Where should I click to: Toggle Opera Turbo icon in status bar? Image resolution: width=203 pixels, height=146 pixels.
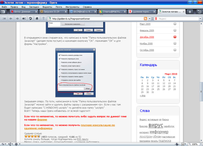tap(16, 144)
